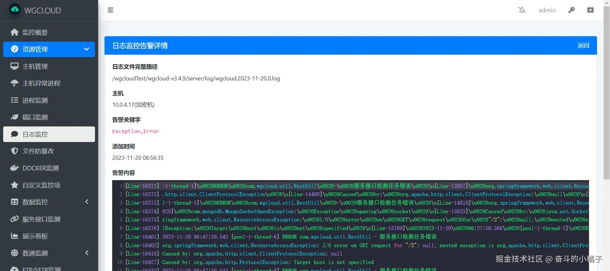The width and height of the screenshot is (610, 271).
Task: Open the key password change icon
Action: [571, 10]
